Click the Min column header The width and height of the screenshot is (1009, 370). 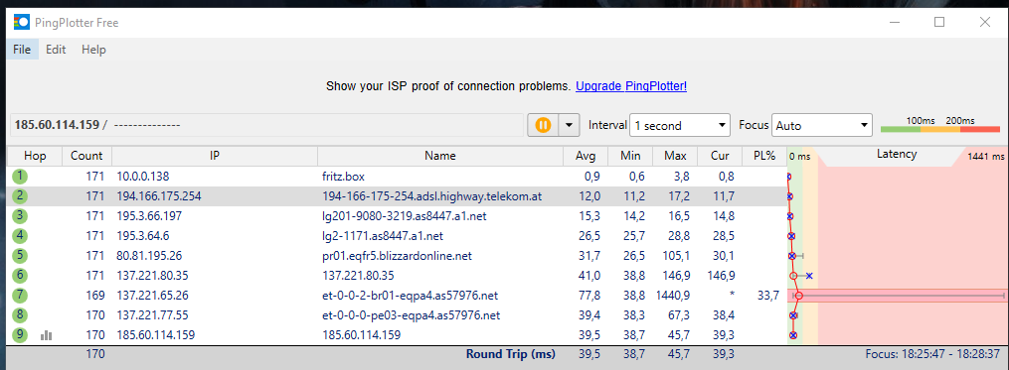coord(630,156)
